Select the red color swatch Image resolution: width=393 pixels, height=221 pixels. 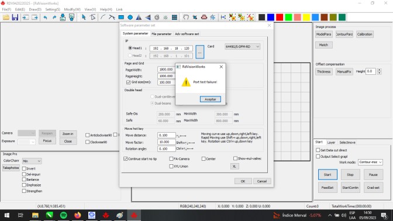[x=280, y=18]
